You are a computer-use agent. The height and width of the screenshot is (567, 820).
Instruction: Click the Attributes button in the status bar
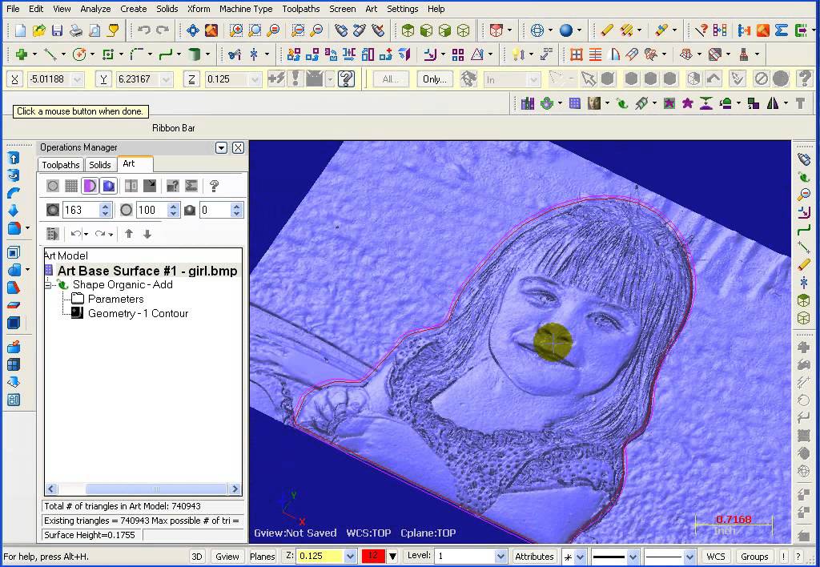534,556
